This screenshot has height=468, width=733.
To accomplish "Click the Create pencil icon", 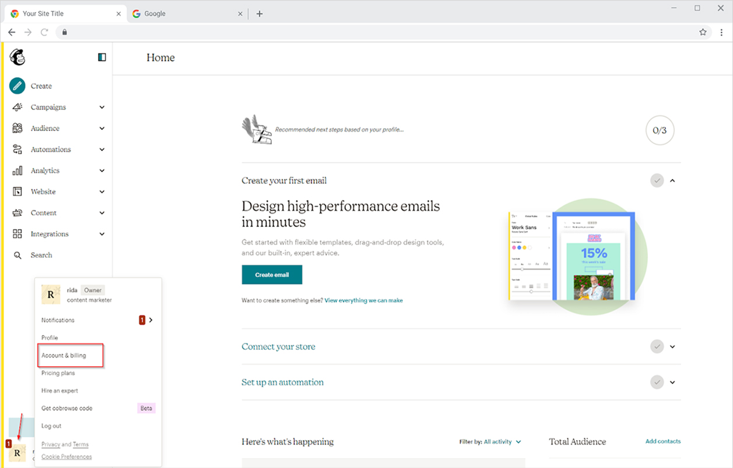I will [x=17, y=86].
